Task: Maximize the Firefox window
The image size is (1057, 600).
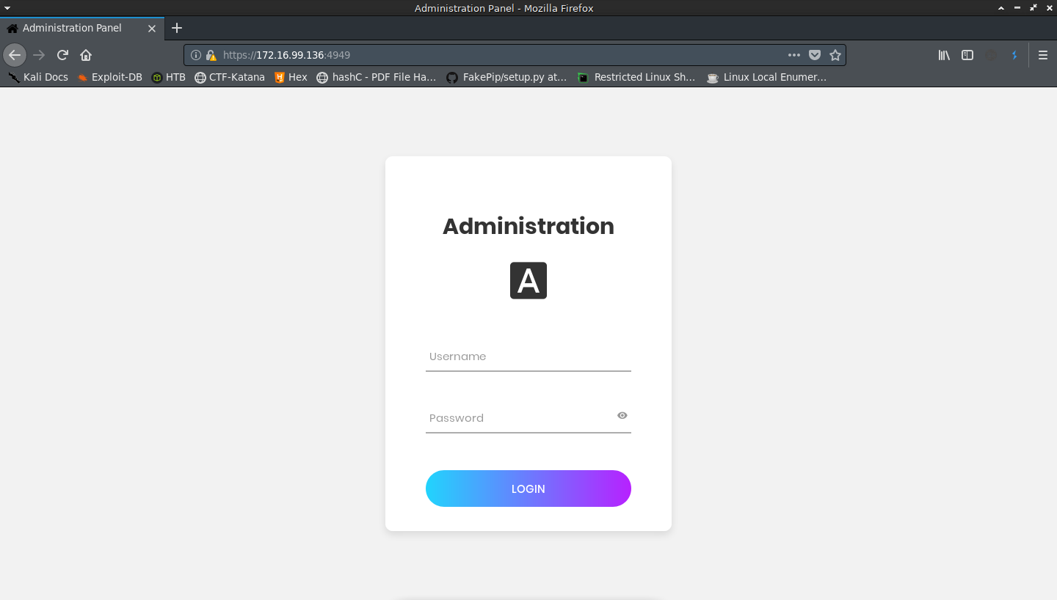Action: [x=1034, y=8]
